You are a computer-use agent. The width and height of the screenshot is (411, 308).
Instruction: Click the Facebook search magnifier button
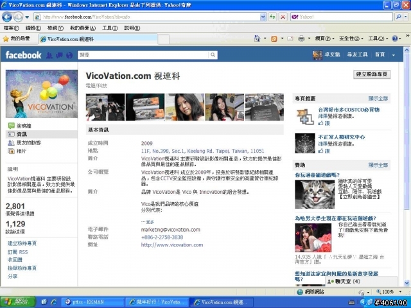click(x=213, y=55)
